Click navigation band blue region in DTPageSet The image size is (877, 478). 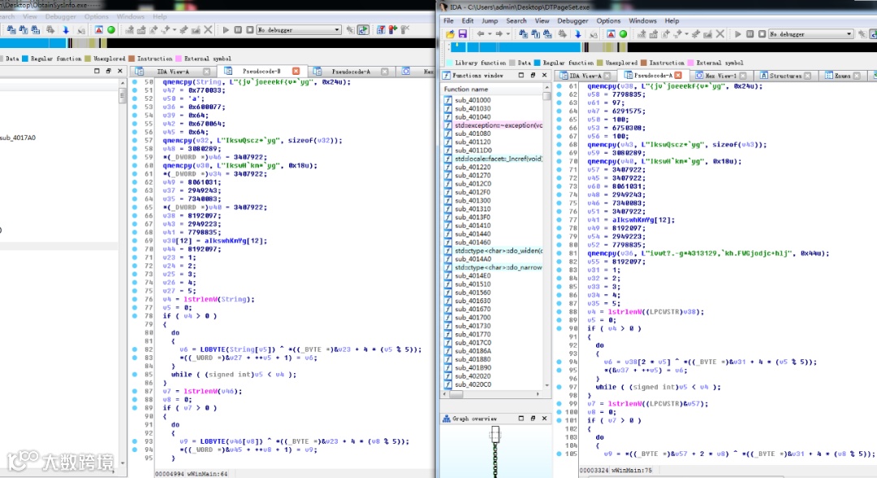point(515,48)
